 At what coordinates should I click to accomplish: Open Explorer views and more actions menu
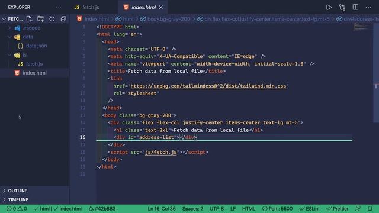pyautogui.click(x=59, y=7)
